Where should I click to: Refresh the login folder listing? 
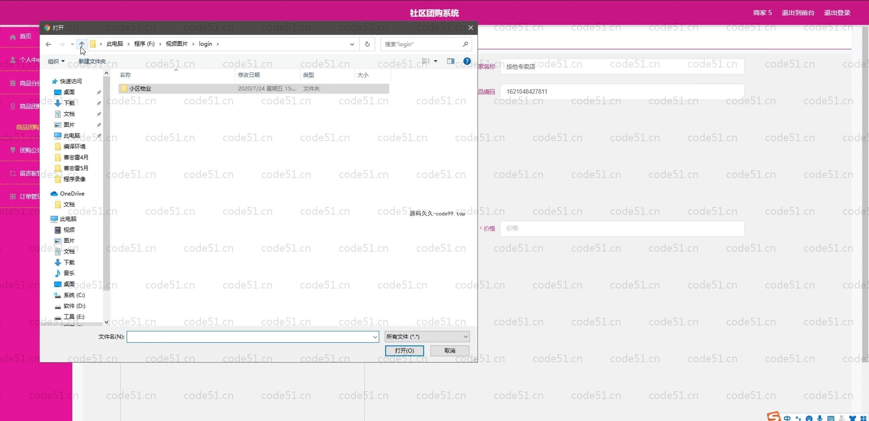pos(367,44)
